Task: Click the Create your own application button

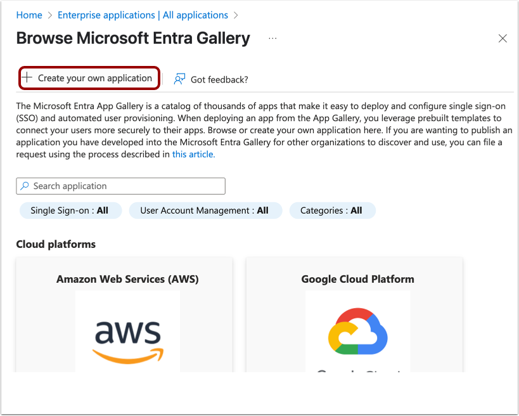Action: click(x=89, y=77)
